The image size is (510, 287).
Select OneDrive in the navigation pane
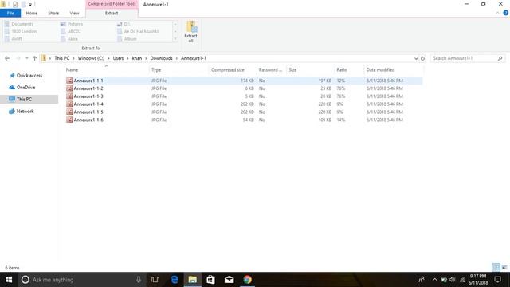click(25, 88)
